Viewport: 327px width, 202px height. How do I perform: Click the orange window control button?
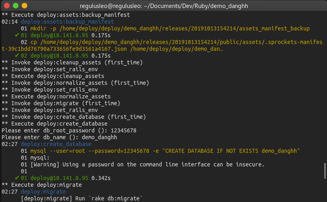click(x=24, y=6)
